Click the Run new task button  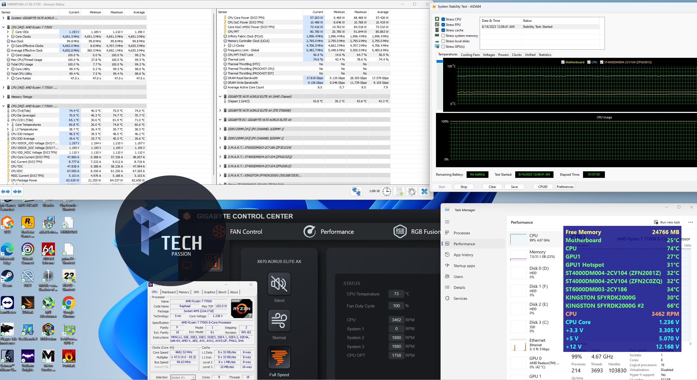[x=667, y=222]
